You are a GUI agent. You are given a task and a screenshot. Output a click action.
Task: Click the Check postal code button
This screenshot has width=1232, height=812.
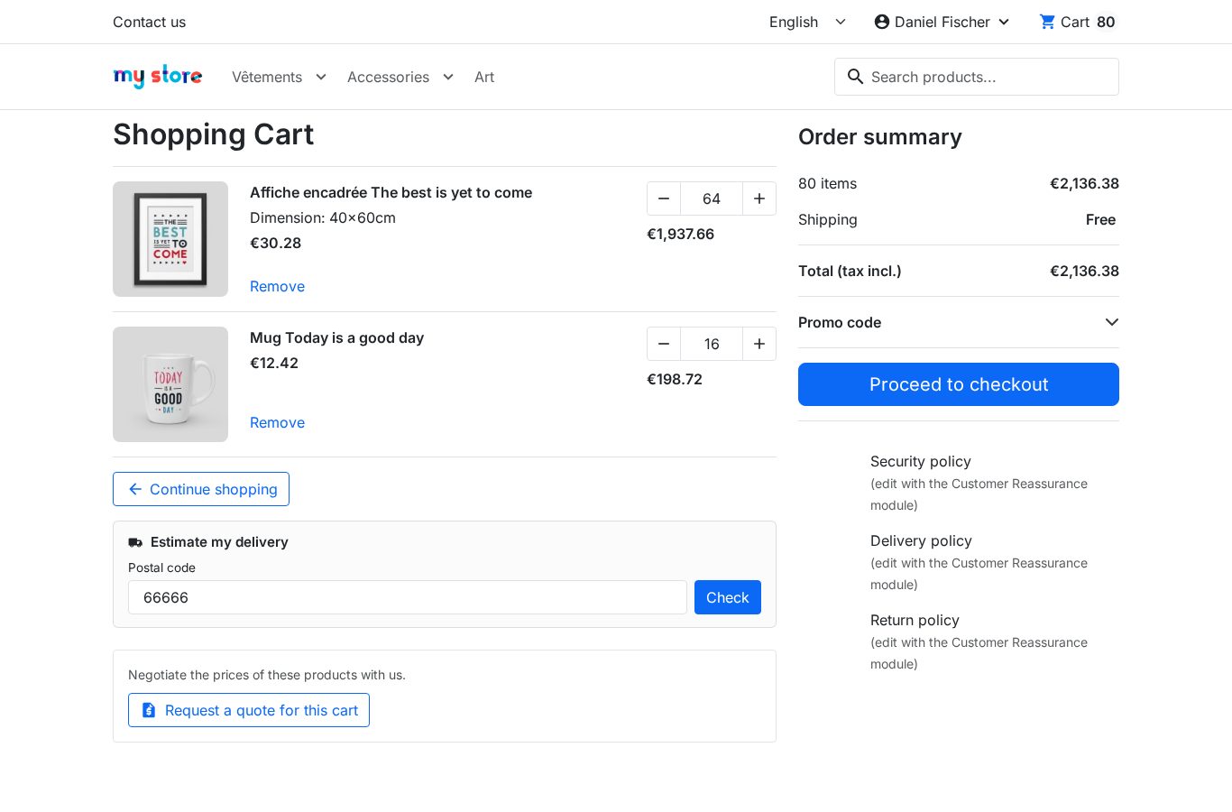point(728,597)
